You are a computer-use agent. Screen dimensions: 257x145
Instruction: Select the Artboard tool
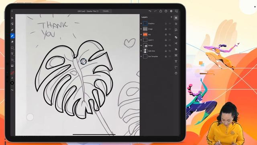pyautogui.click(x=12, y=60)
